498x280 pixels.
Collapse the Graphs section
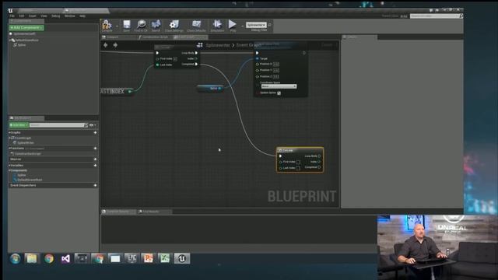click(9, 133)
